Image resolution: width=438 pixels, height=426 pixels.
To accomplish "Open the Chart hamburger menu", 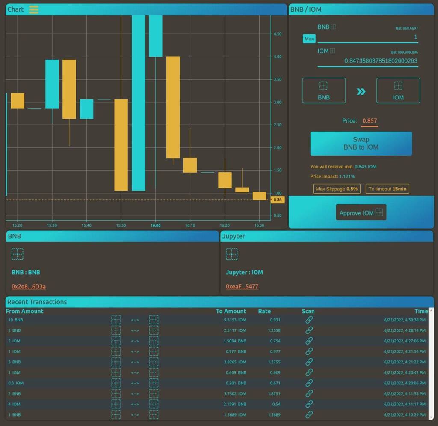I will click(x=34, y=9).
